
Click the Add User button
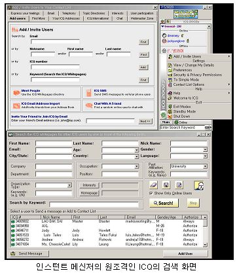click(x=185, y=253)
